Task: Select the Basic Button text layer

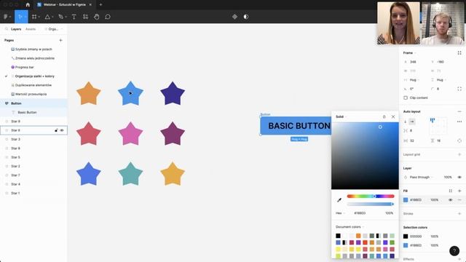Action: point(33,112)
